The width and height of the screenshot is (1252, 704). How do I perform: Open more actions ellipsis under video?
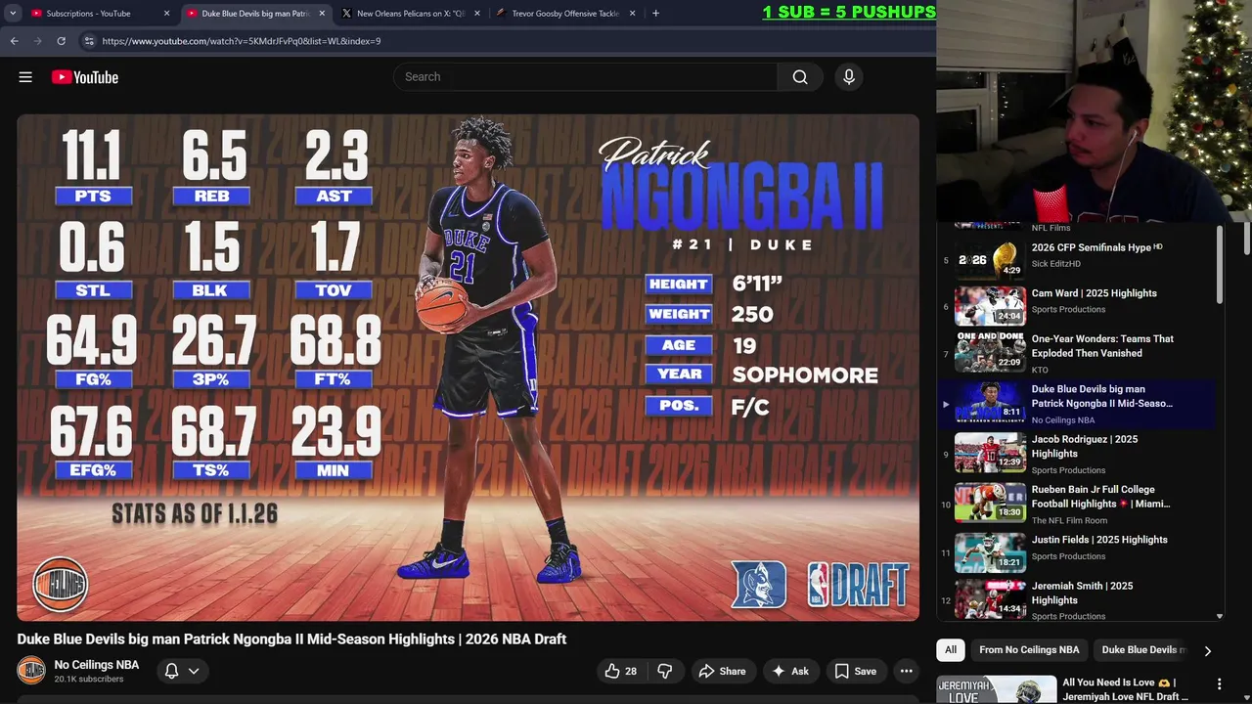pos(907,671)
